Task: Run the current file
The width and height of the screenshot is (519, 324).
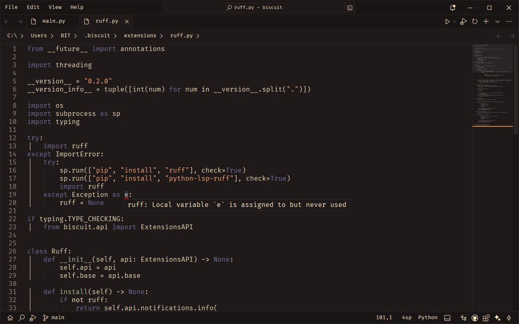Action: [448, 21]
